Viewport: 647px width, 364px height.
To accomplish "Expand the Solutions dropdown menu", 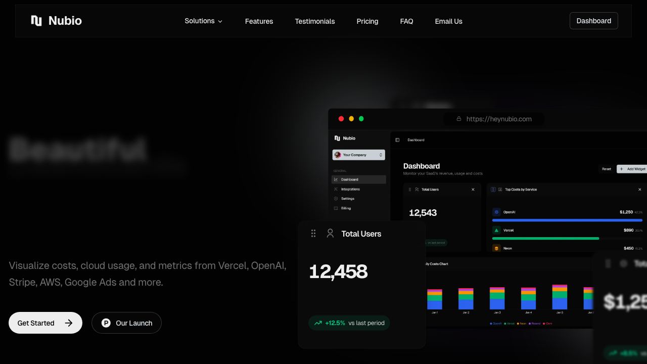I will (x=203, y=21).
